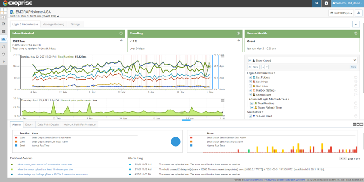This screenshot has height=182, width=364.
Task: Click the None metrics button
Action: tap(256, 67)
